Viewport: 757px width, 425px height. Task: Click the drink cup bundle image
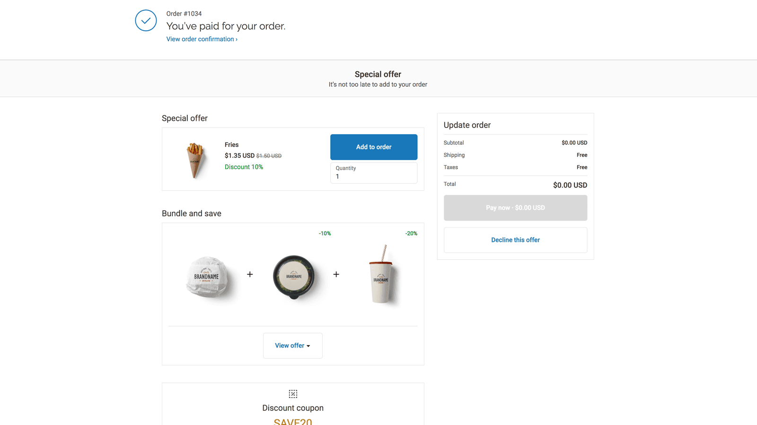pyautogui.click(x=382, y=276)
